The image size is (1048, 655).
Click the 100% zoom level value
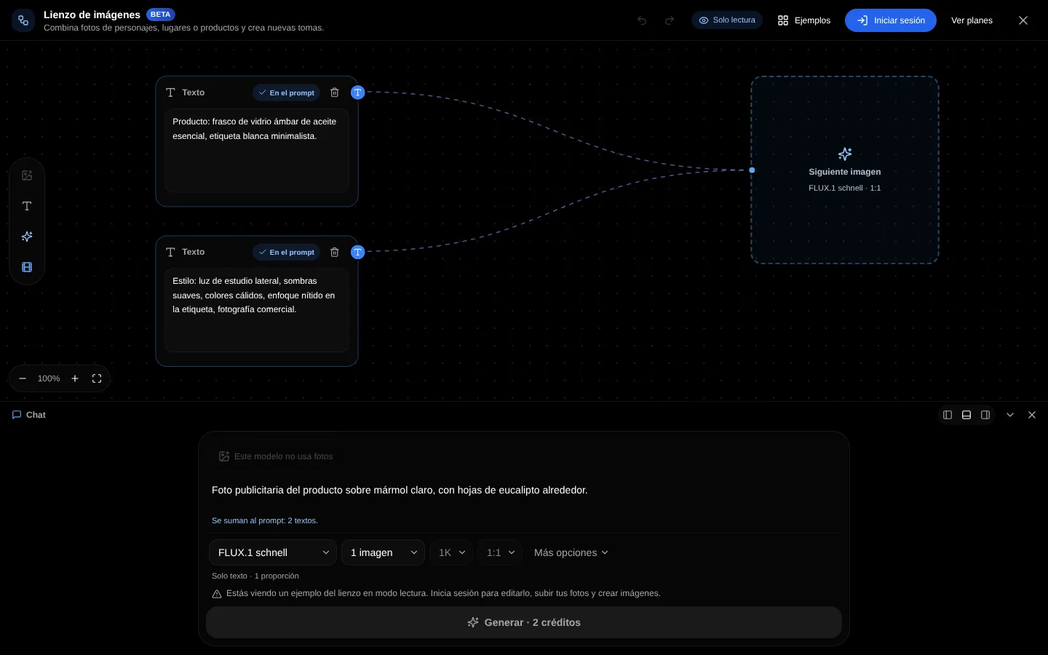(49, 378)
